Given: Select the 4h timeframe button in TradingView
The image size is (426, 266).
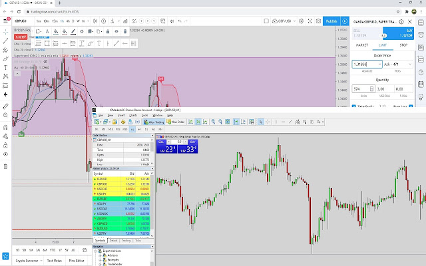Looking at the screenshot, I should (x=68, y=21).
